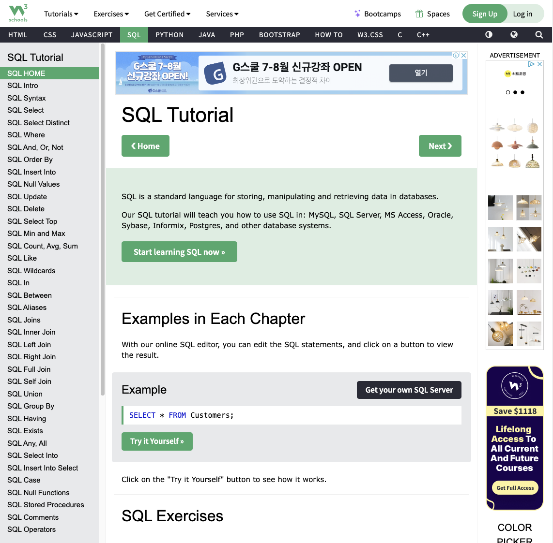Switch to the JAVASCRIPT tab
This screenshot has height=543, width=553.
pyautogui.click(x=92, y=35)
